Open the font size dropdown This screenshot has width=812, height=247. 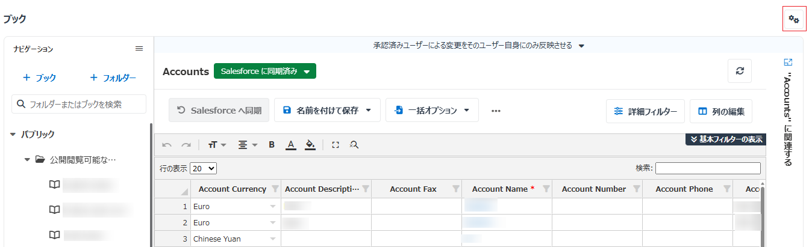(217, 145)
